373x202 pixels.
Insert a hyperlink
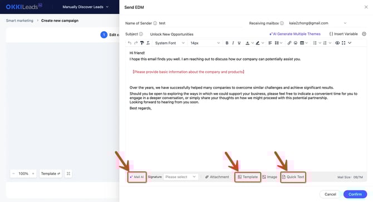coord(289,43)
